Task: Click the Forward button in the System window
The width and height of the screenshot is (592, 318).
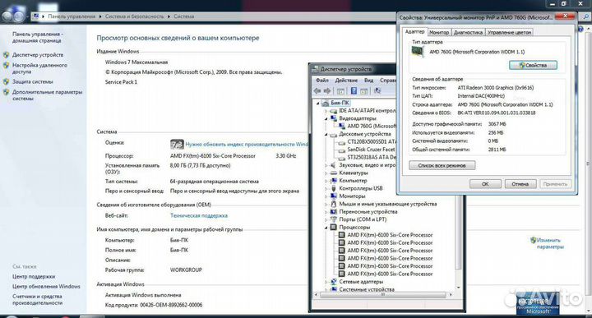Action: pos(18,16)
